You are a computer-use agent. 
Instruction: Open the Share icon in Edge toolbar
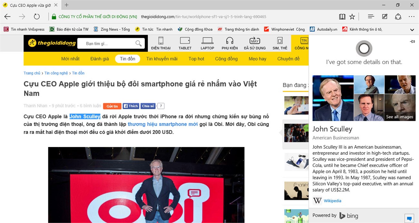398,16
